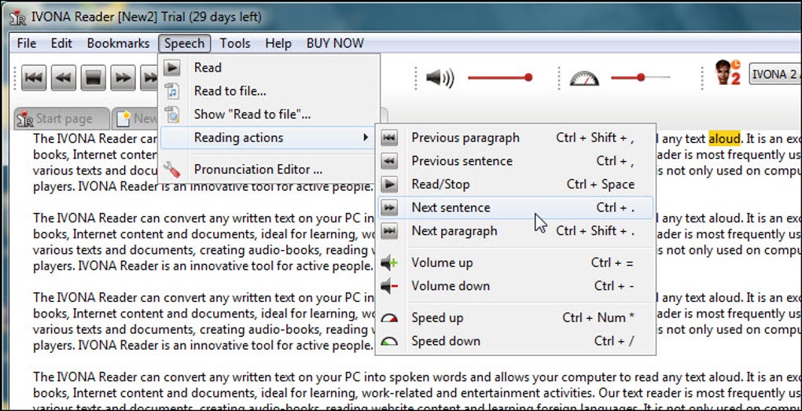Adjust the reading speed slider handle
802x411 pixels.
tap(641, 77)
